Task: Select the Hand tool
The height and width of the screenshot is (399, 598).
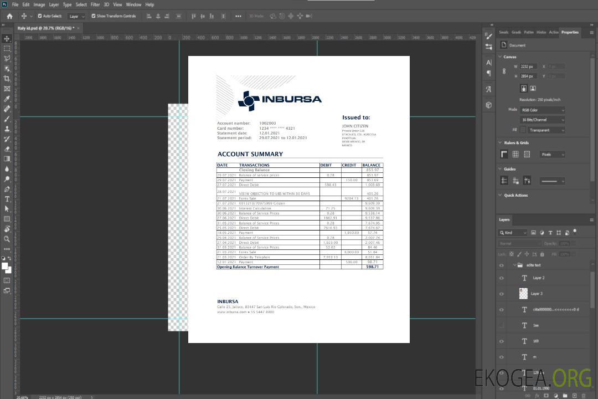Action: pyautogui.click(x=7, y=229)
